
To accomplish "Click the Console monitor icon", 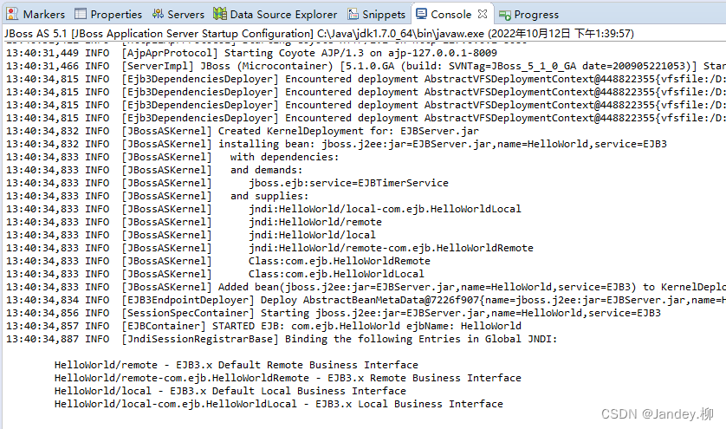I will tap(421, 14).
